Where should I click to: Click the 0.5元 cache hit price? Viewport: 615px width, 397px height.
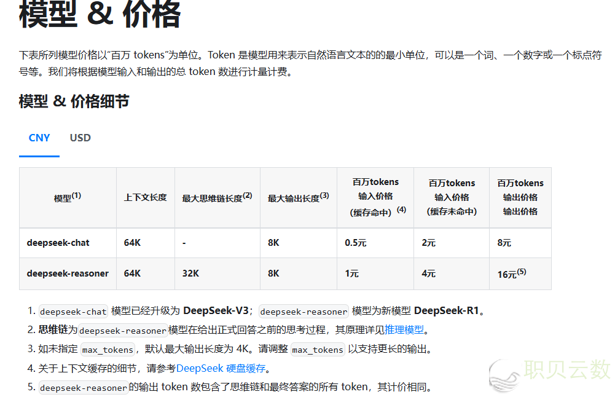click(x=375, y=243)
